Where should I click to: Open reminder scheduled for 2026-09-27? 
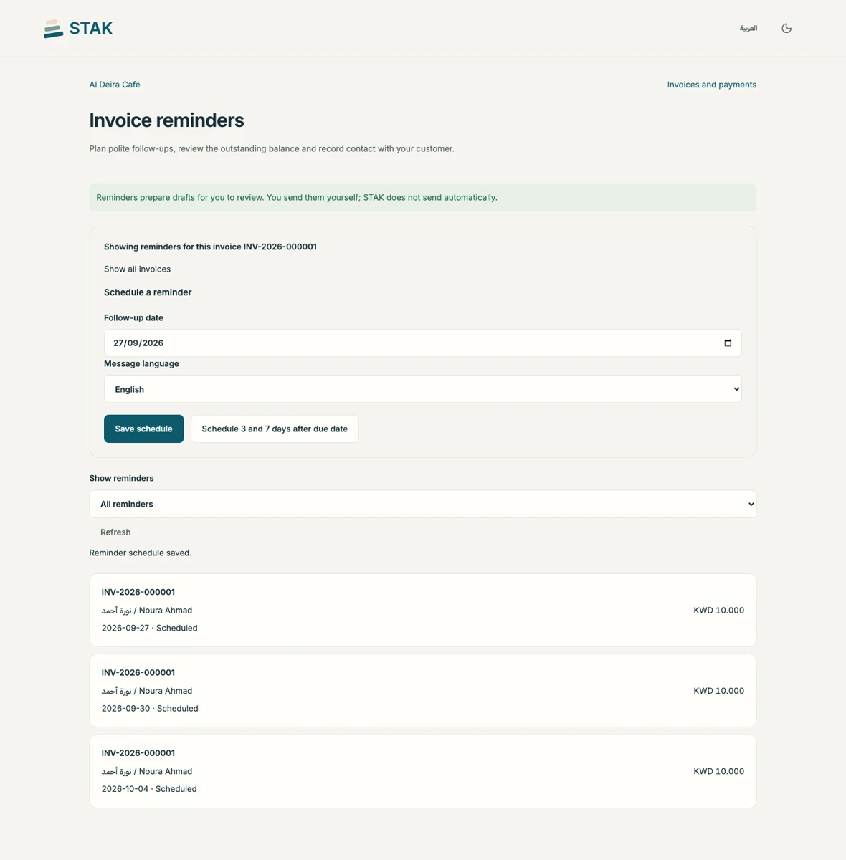coord(423,610)
